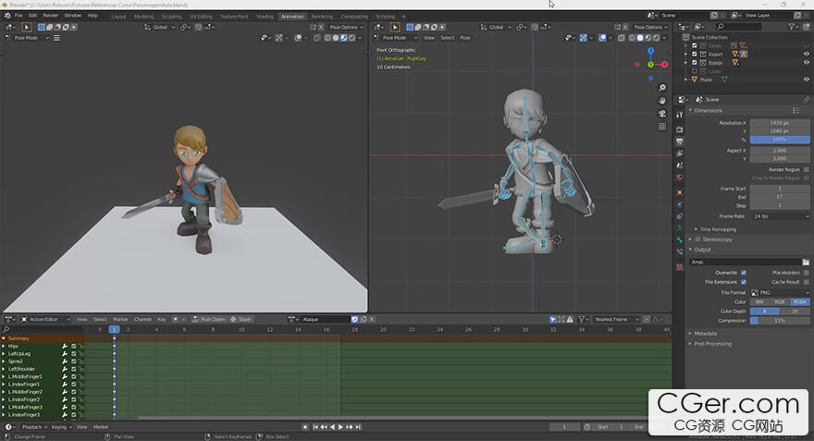Select RGBA color mode button
The height and width of the screenshot is (441, 814).
[x=800, y=301]
